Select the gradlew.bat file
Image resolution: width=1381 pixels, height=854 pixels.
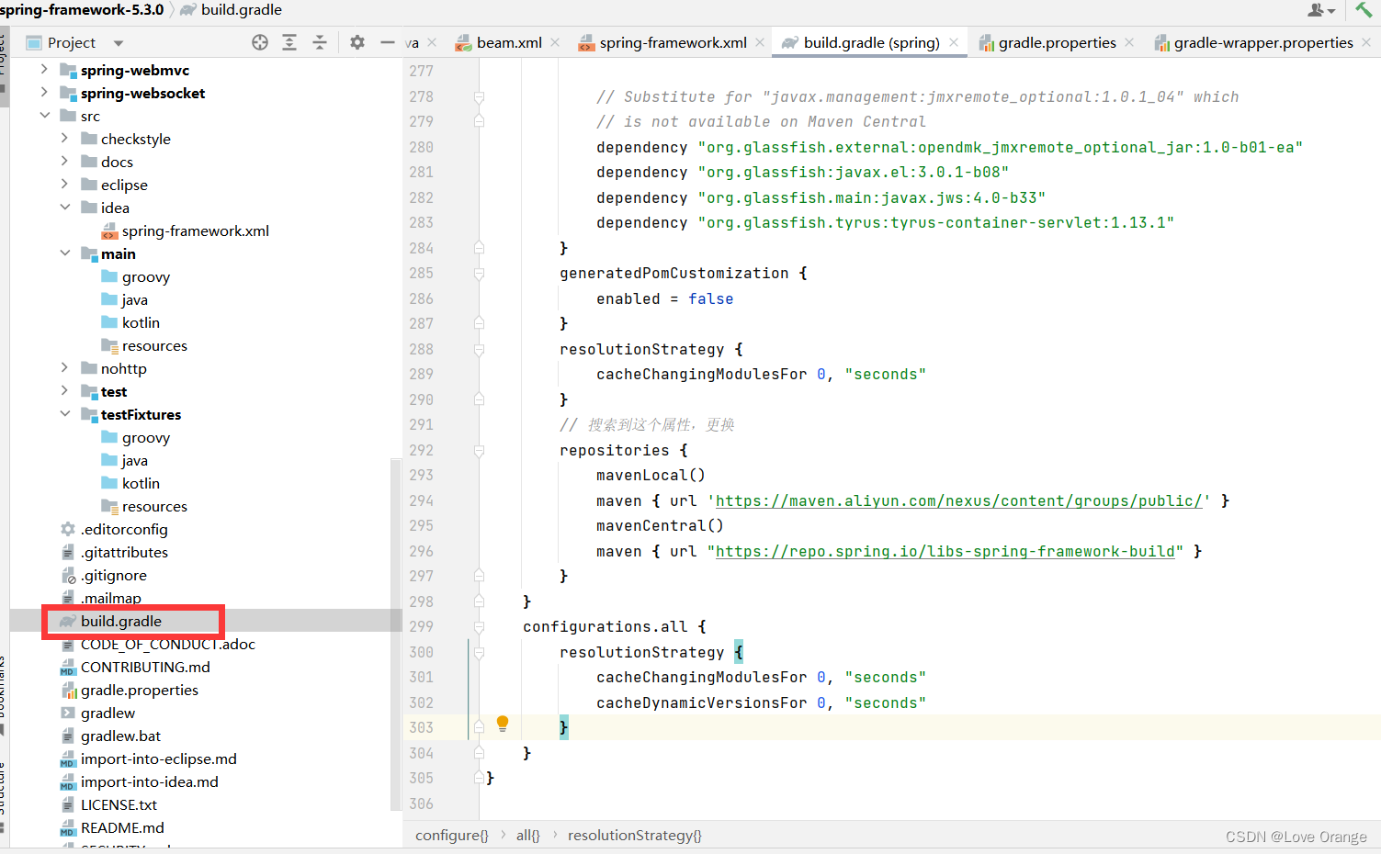[120, 736]
